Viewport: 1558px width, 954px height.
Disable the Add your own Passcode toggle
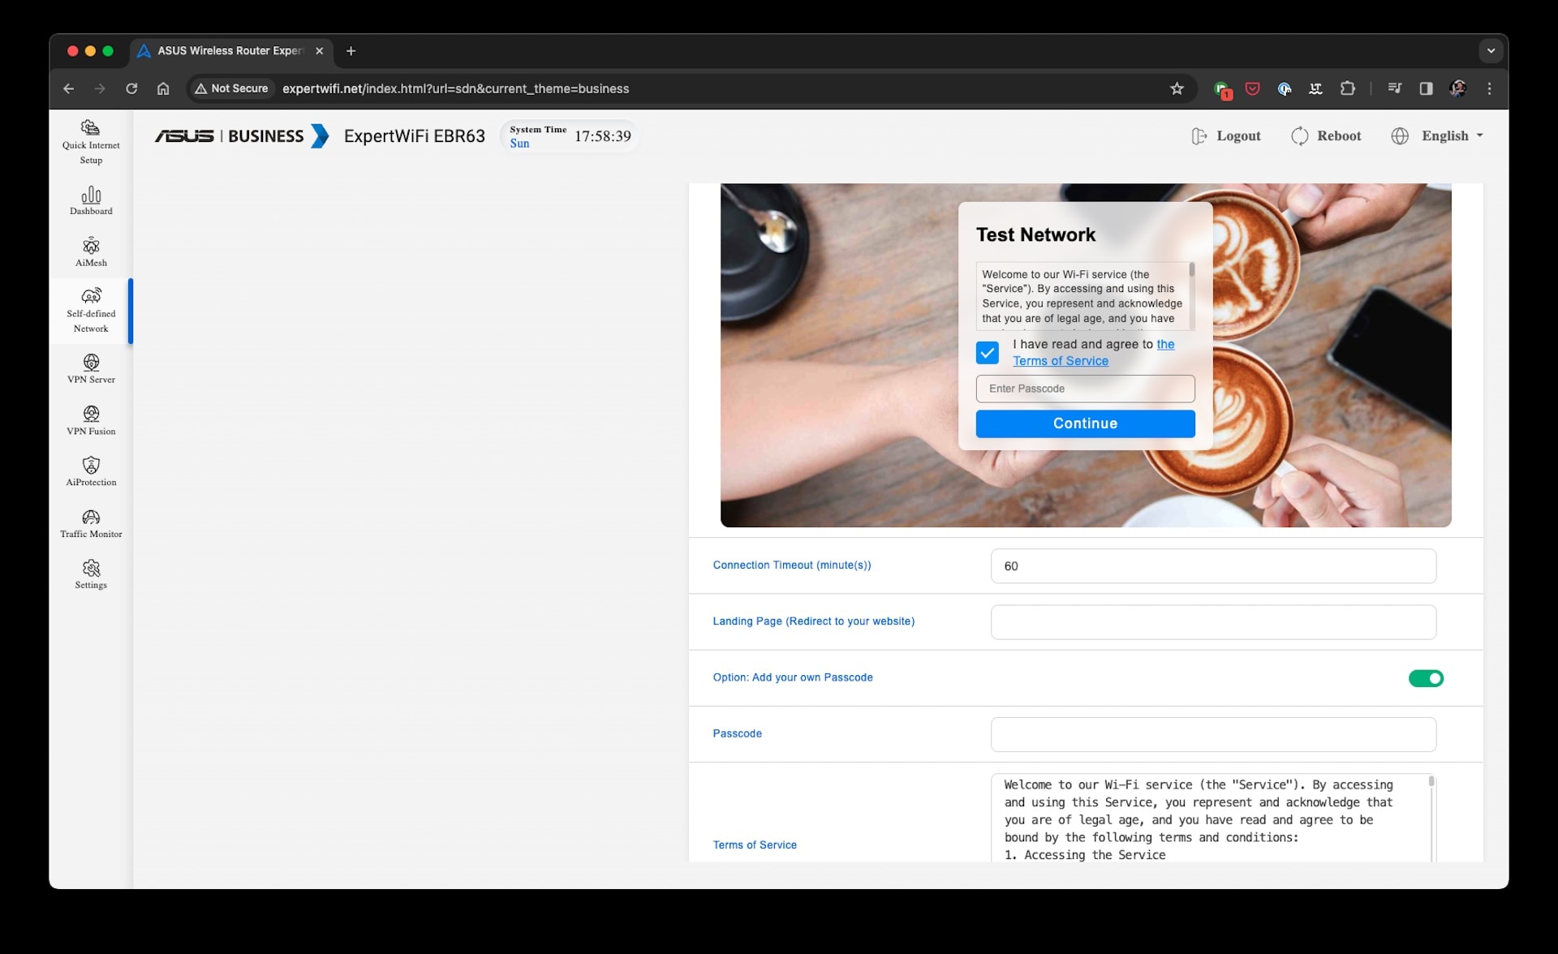tap(1424, 677)
